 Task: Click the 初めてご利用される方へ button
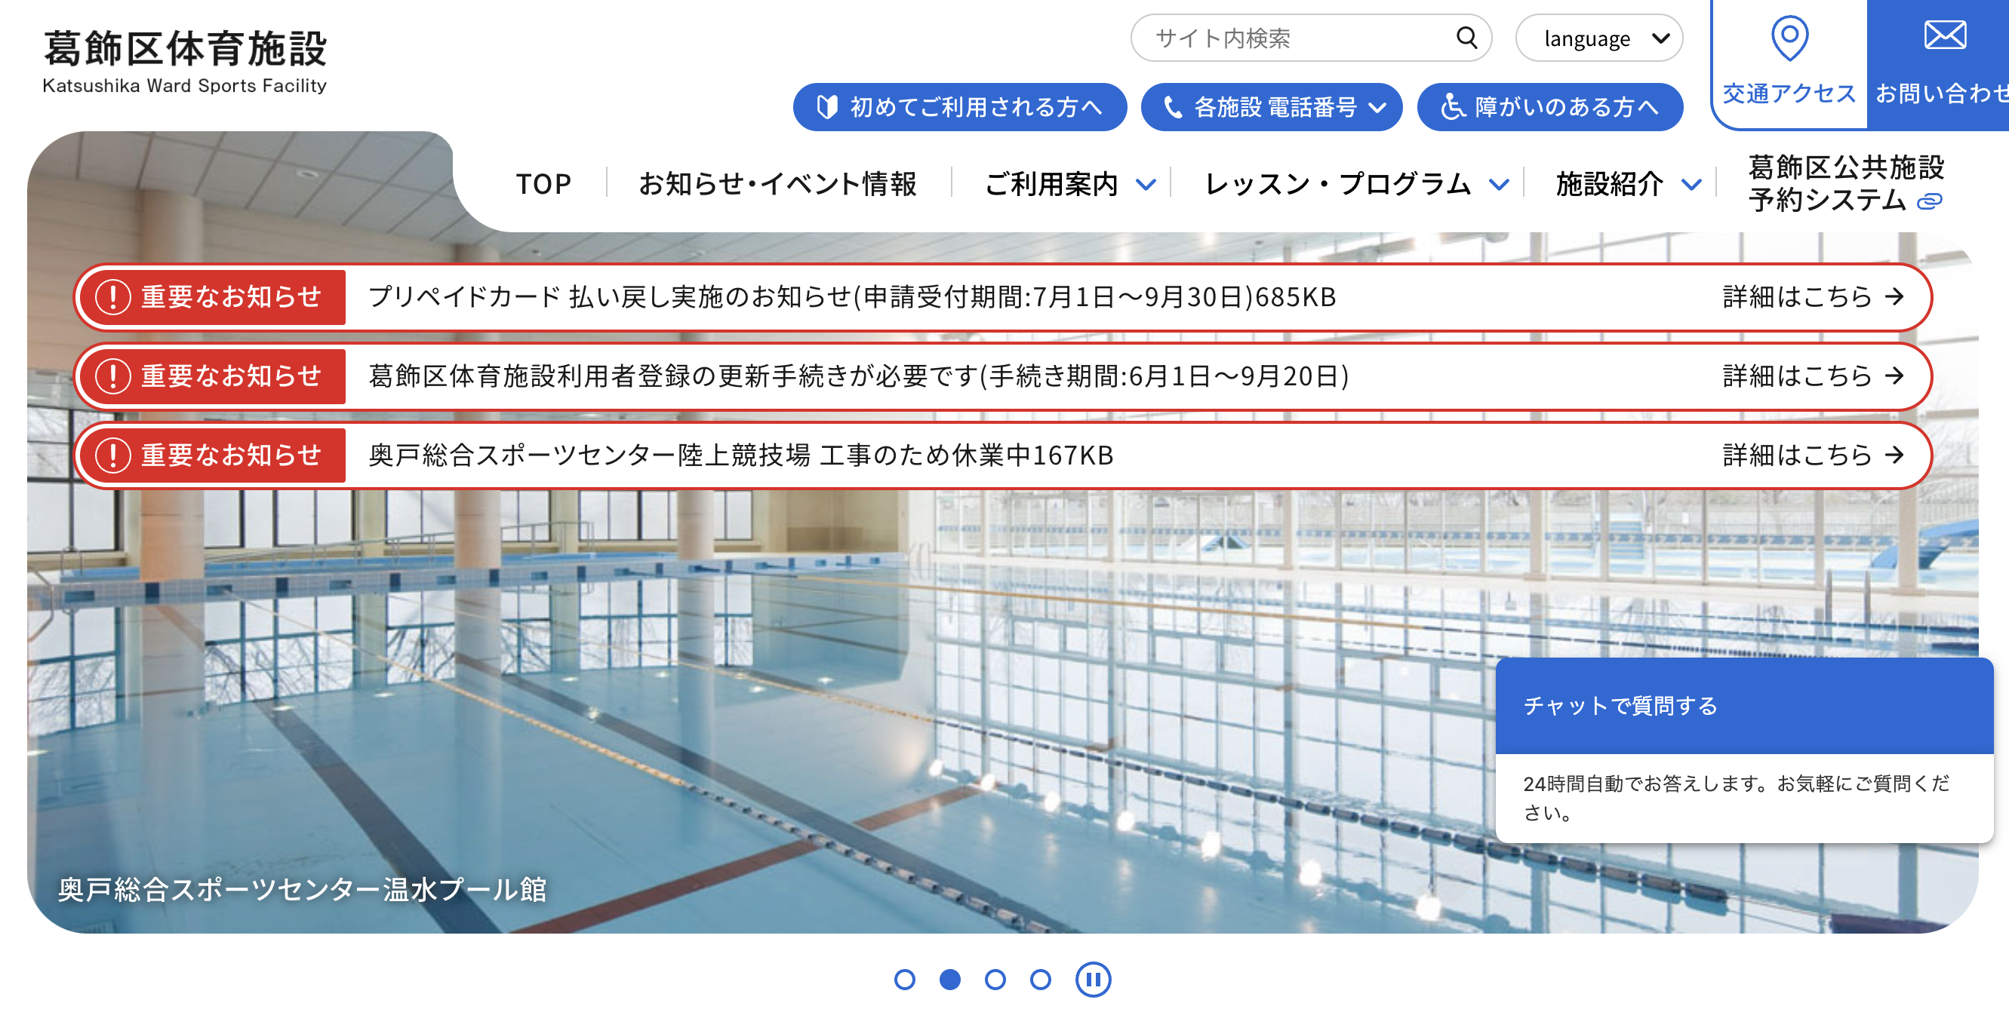tap(959, 107)
